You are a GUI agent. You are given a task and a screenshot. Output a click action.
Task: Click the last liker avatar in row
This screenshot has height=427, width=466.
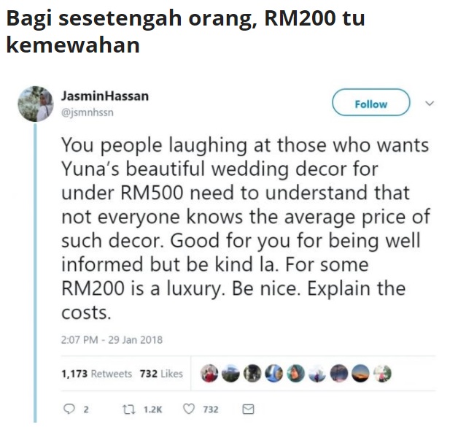[382, 373]
